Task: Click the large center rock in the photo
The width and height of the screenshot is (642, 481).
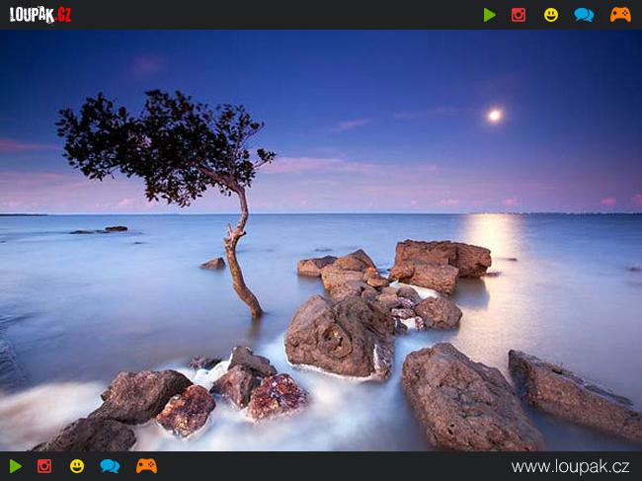Action: (339, 336)
